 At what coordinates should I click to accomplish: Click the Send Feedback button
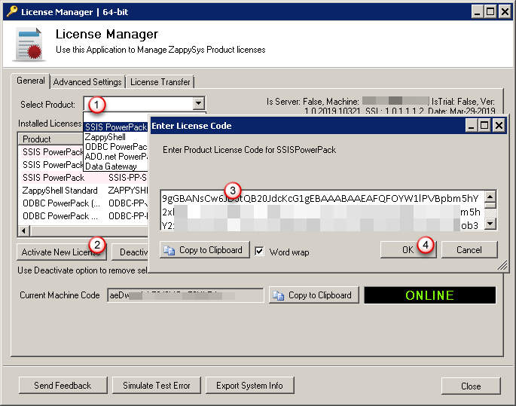[63, 385]
